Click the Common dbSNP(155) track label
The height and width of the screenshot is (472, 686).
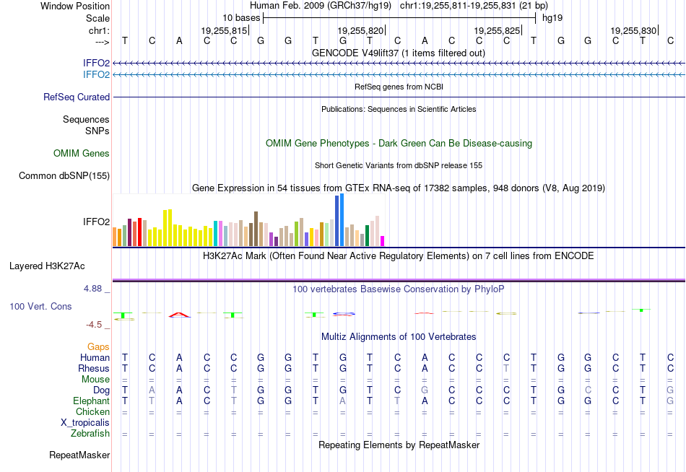pyautogui.click(x=64, y=175)
